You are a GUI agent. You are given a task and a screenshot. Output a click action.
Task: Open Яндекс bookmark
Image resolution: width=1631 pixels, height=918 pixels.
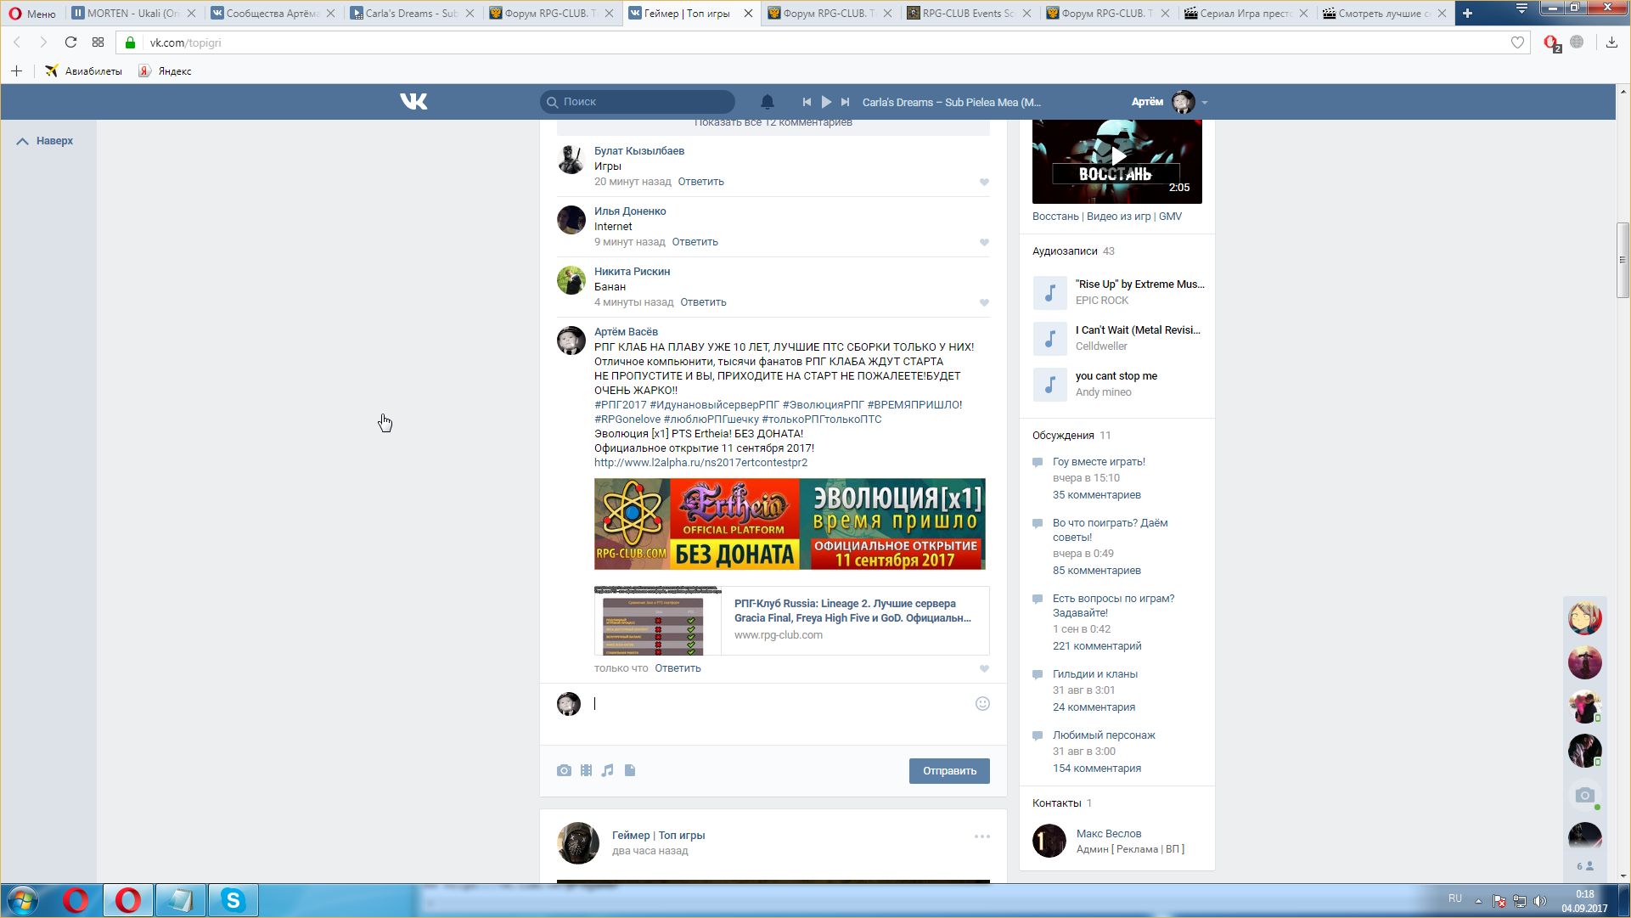(165, 71)
